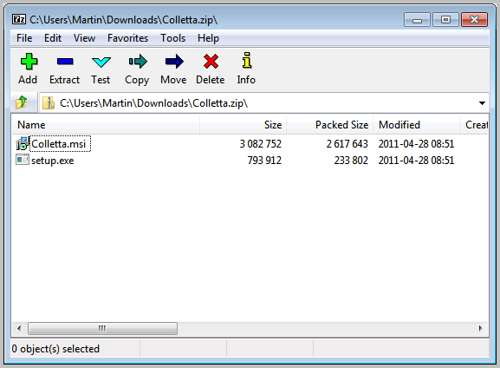Click the zip folder icon in address bar

coord(49,103)
